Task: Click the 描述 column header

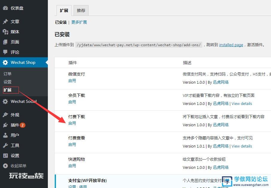Action: [187, 63]
